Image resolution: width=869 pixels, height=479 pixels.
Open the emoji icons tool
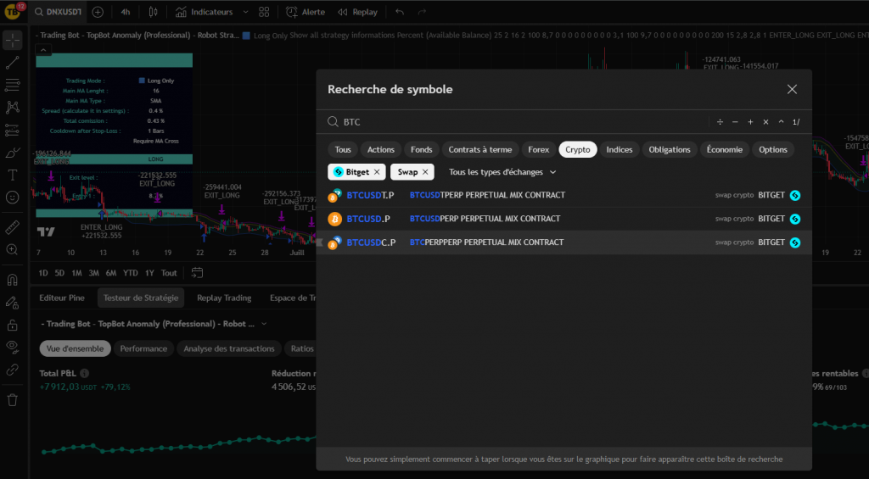pos(12,198)
